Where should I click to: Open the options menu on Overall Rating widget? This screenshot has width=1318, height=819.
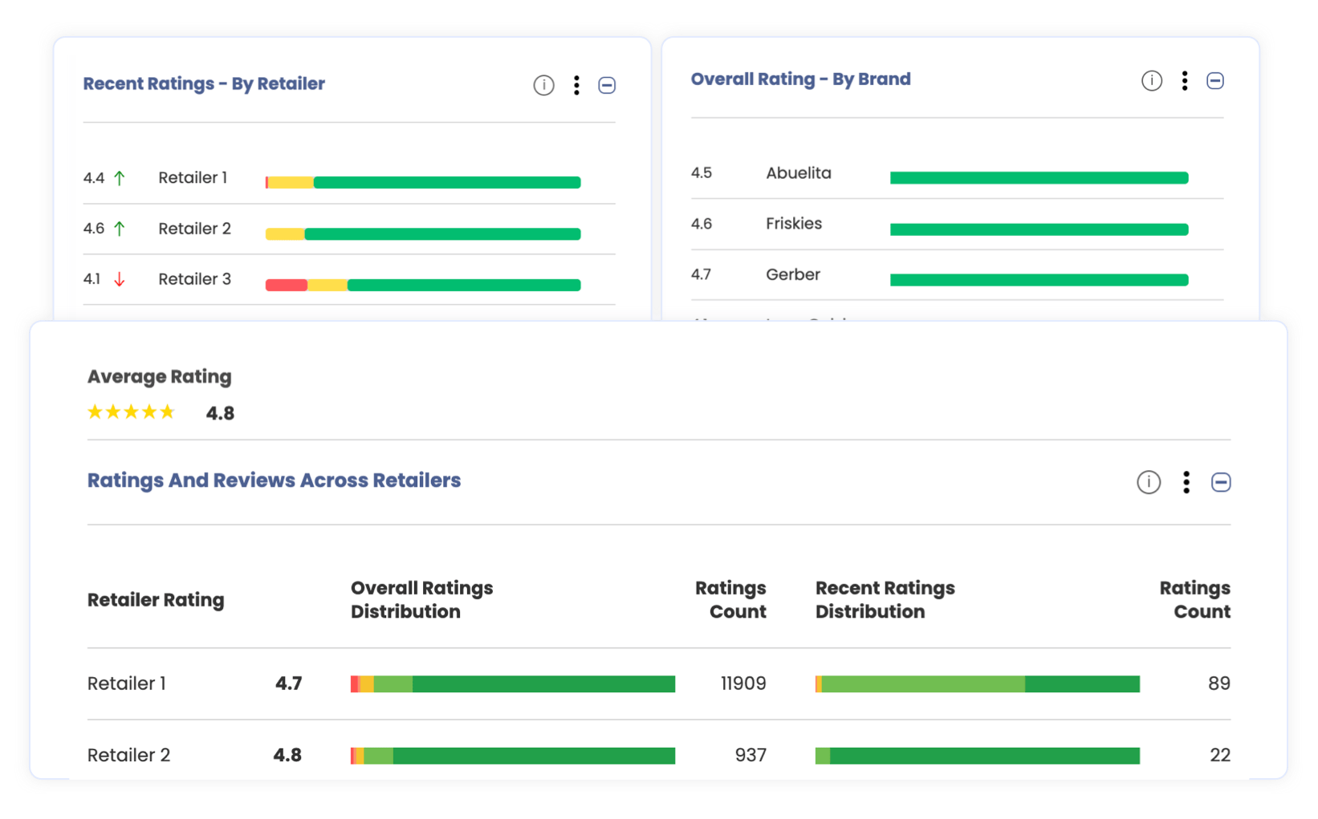(x=1184, y=80)
